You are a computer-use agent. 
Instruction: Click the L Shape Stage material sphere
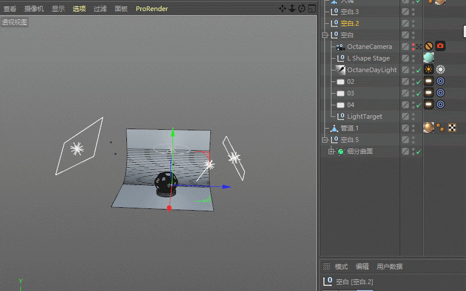click(x=429, y=58)
